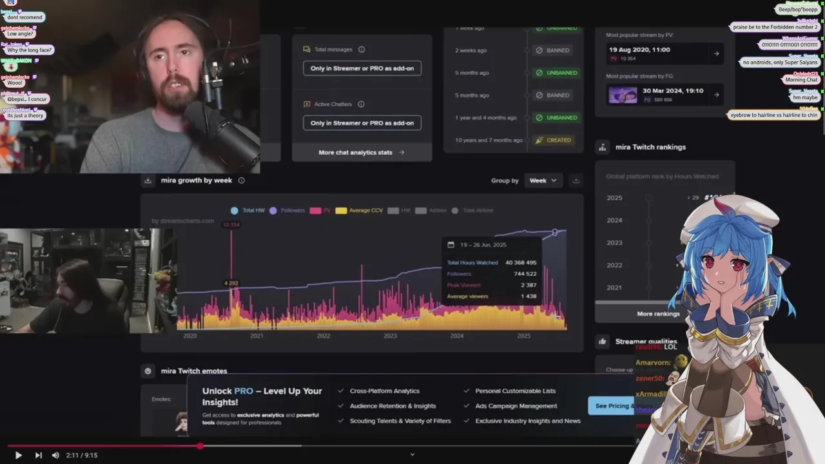825x464 pixels.
Task: Toggle Followers series in chart legend
Action: click(287, 210)
